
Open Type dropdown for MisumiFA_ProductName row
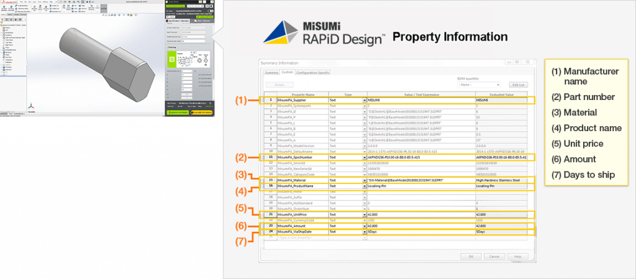tap(364, 186)
